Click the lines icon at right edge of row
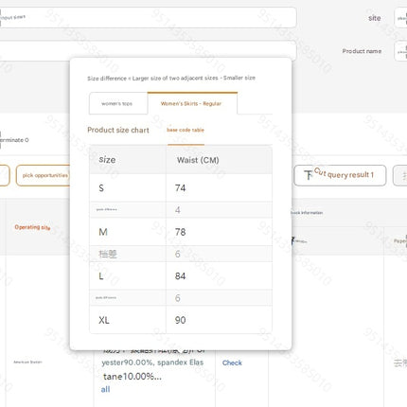The image size is (407, 407). (x=399, y=363)
